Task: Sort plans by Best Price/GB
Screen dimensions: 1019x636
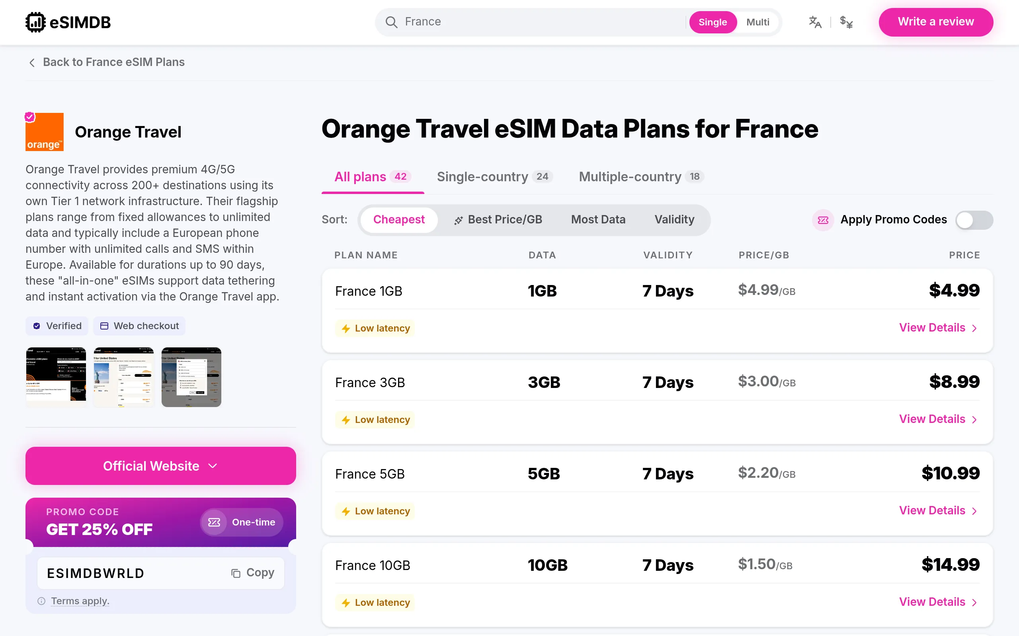Action: (x=498, y=219)
